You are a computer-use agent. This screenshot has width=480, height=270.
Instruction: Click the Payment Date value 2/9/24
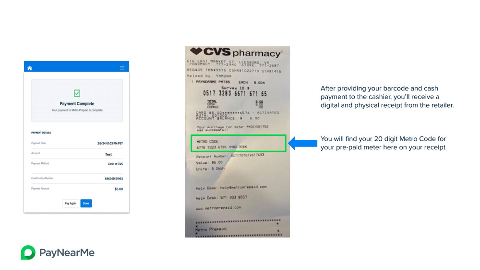point(110,143)
